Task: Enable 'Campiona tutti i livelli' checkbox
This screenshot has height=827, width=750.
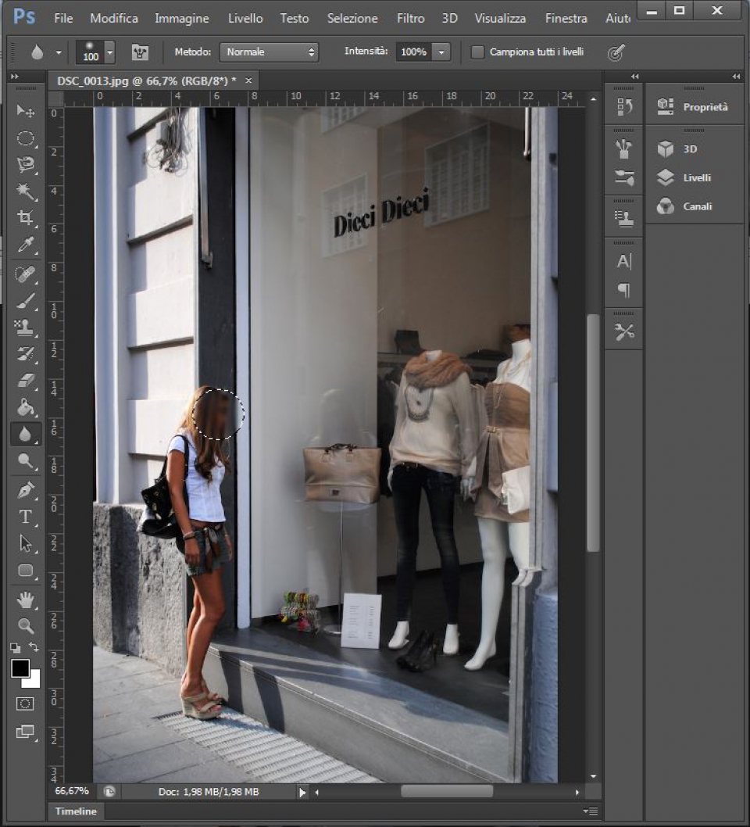Action: tap(477, 52)
